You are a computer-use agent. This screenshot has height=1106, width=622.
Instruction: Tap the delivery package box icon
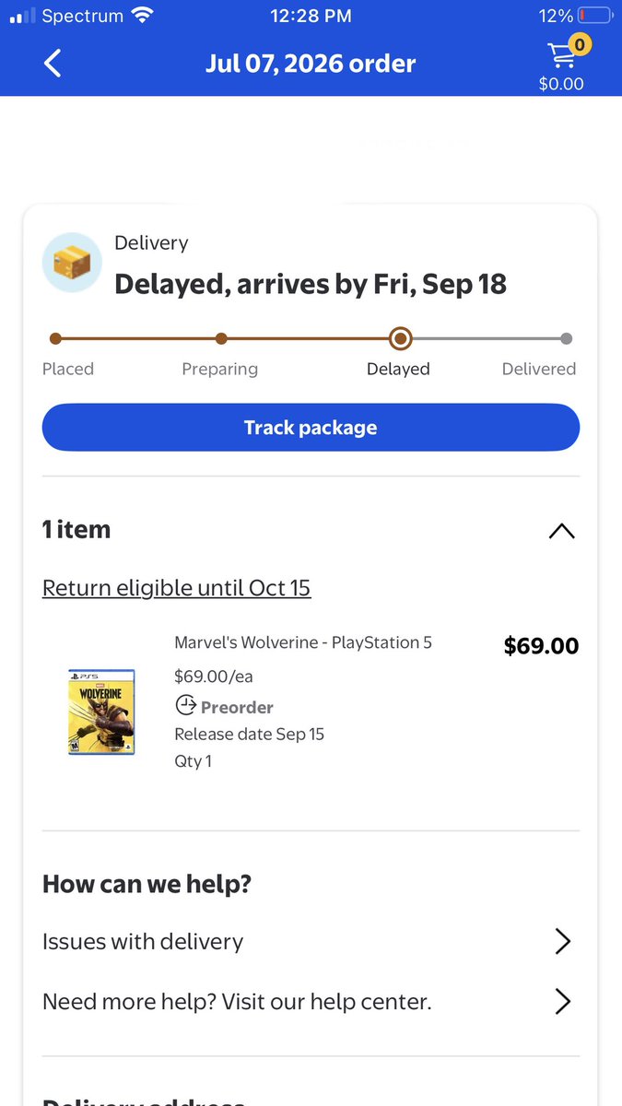72,263
